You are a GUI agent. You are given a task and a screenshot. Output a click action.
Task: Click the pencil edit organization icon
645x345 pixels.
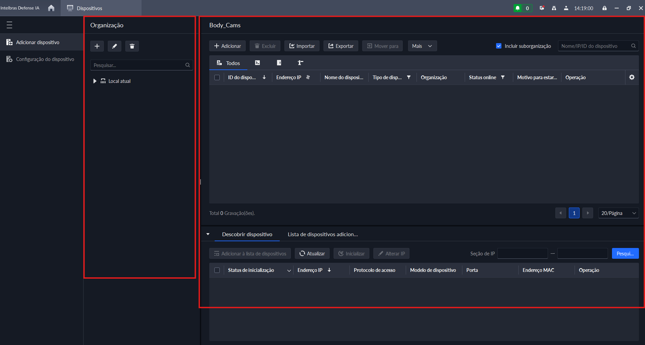click(x=115, y=46)
